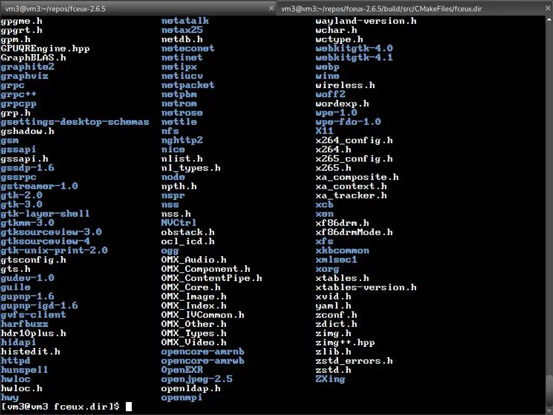
Task: Click the ZXing directory name
Action: [331, 379]
